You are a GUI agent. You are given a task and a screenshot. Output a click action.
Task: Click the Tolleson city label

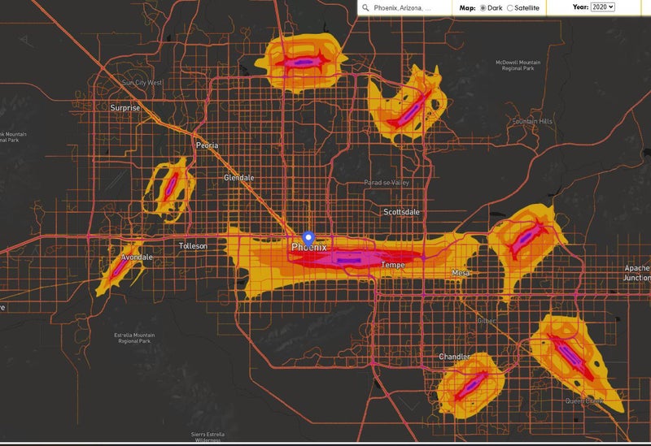194,245
